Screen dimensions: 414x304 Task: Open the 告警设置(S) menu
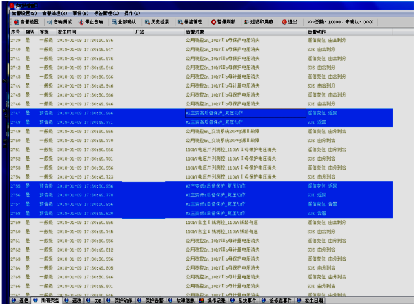tap(24, 13)
